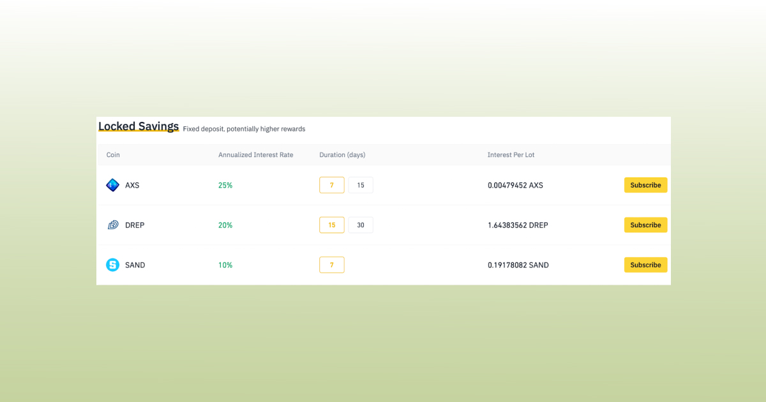Subscribe to SAND locked savings
766x402 pixels.
645,265
